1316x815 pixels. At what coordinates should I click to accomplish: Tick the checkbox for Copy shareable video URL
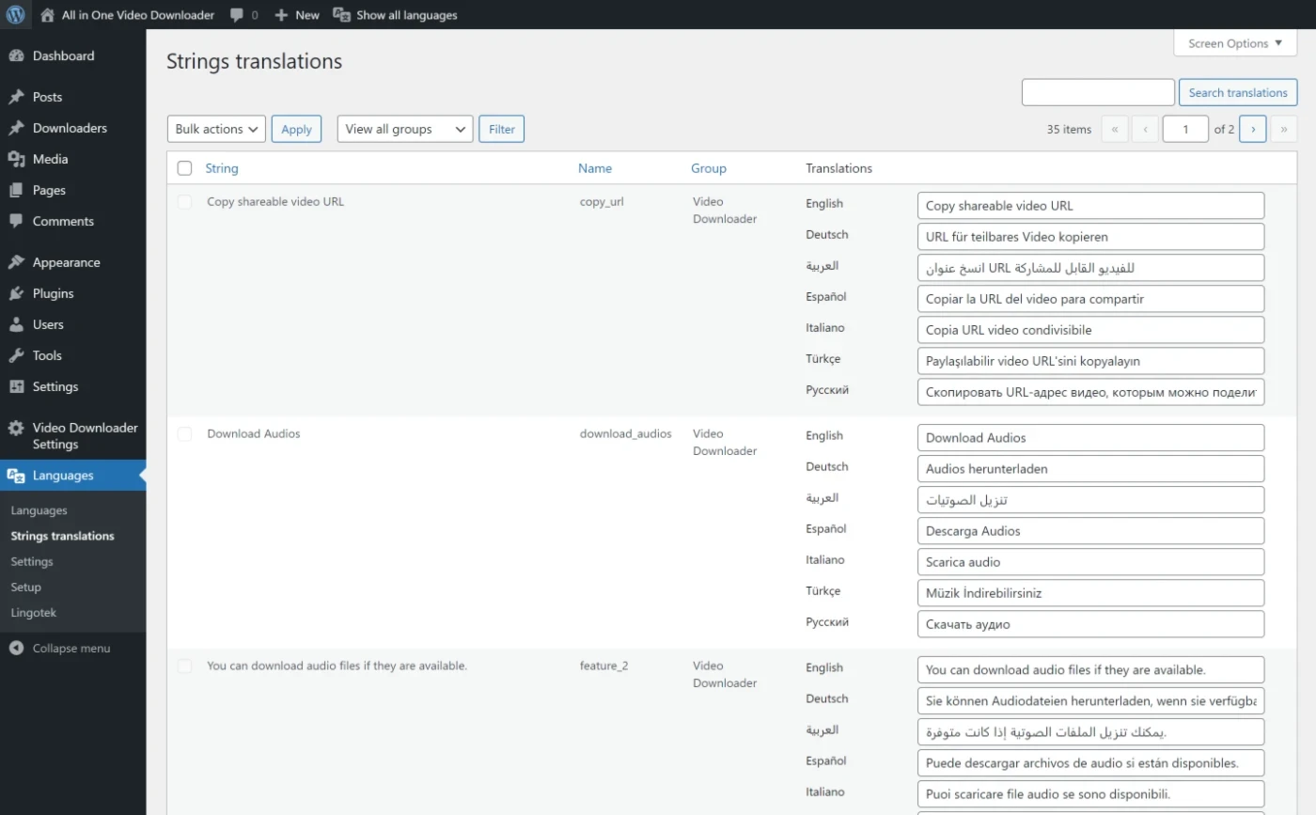point(185,202)
